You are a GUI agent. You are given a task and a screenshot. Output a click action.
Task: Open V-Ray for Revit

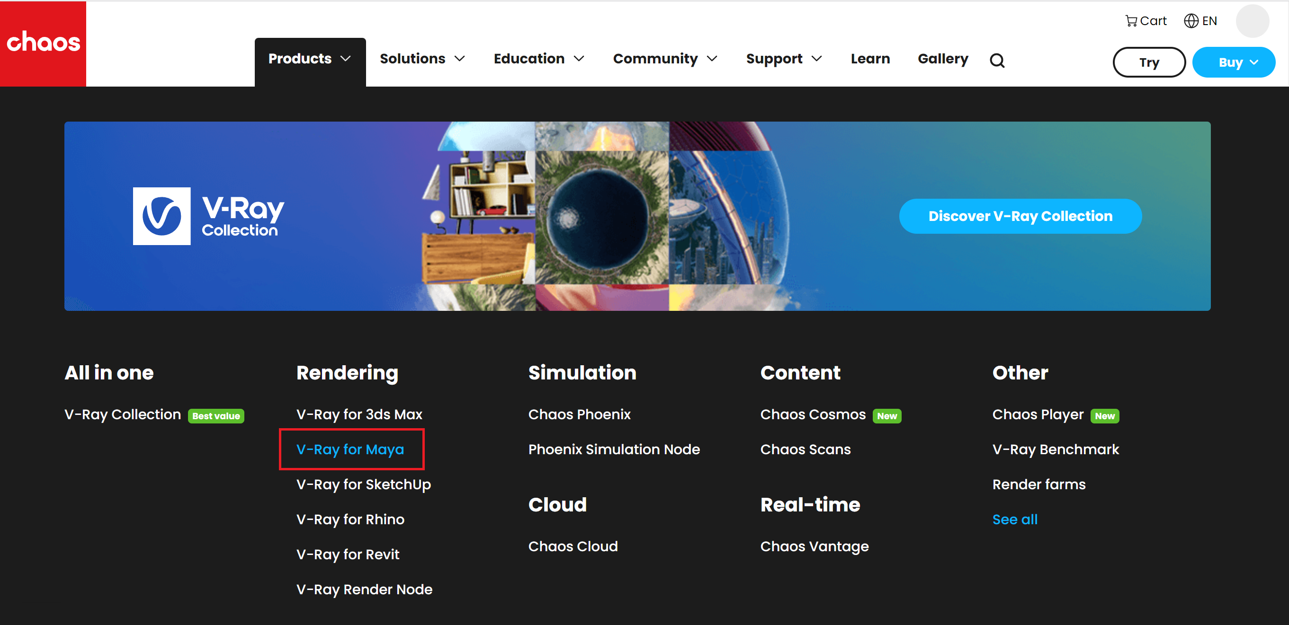pos(348,555)
